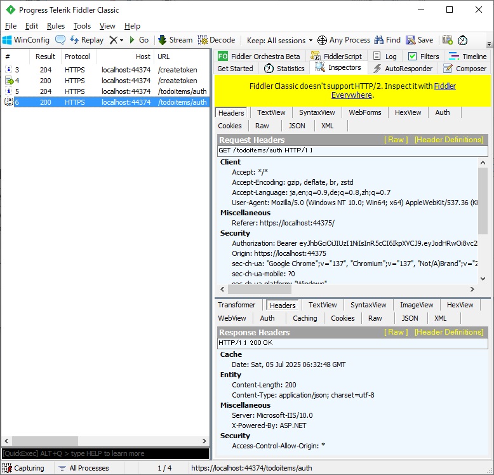
Task: Open the Log tab
Action: point(385,57)
